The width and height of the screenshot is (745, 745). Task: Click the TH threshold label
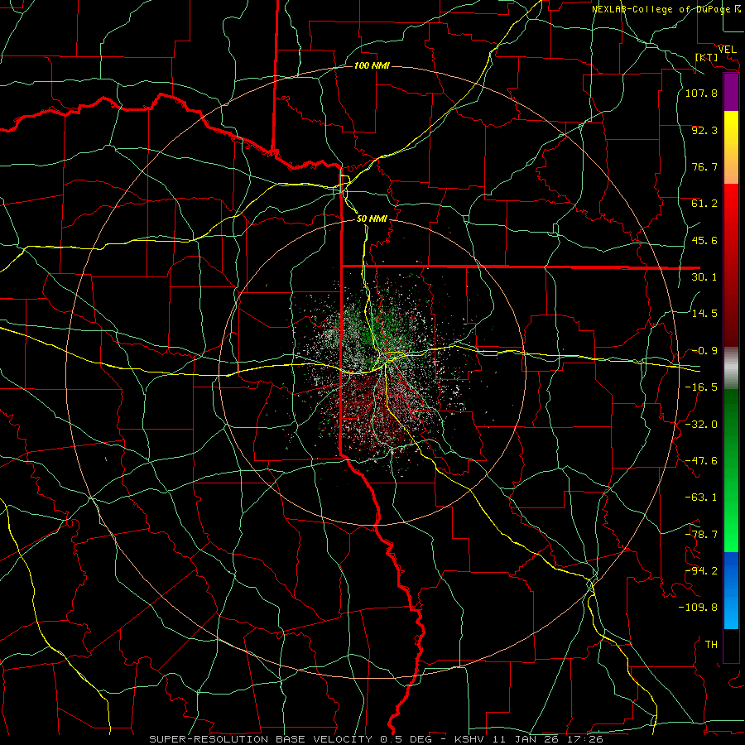[711, 644]
